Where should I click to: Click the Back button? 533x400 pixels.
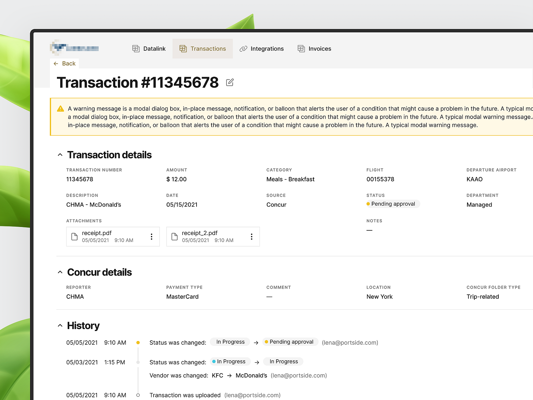click(64, 63)
